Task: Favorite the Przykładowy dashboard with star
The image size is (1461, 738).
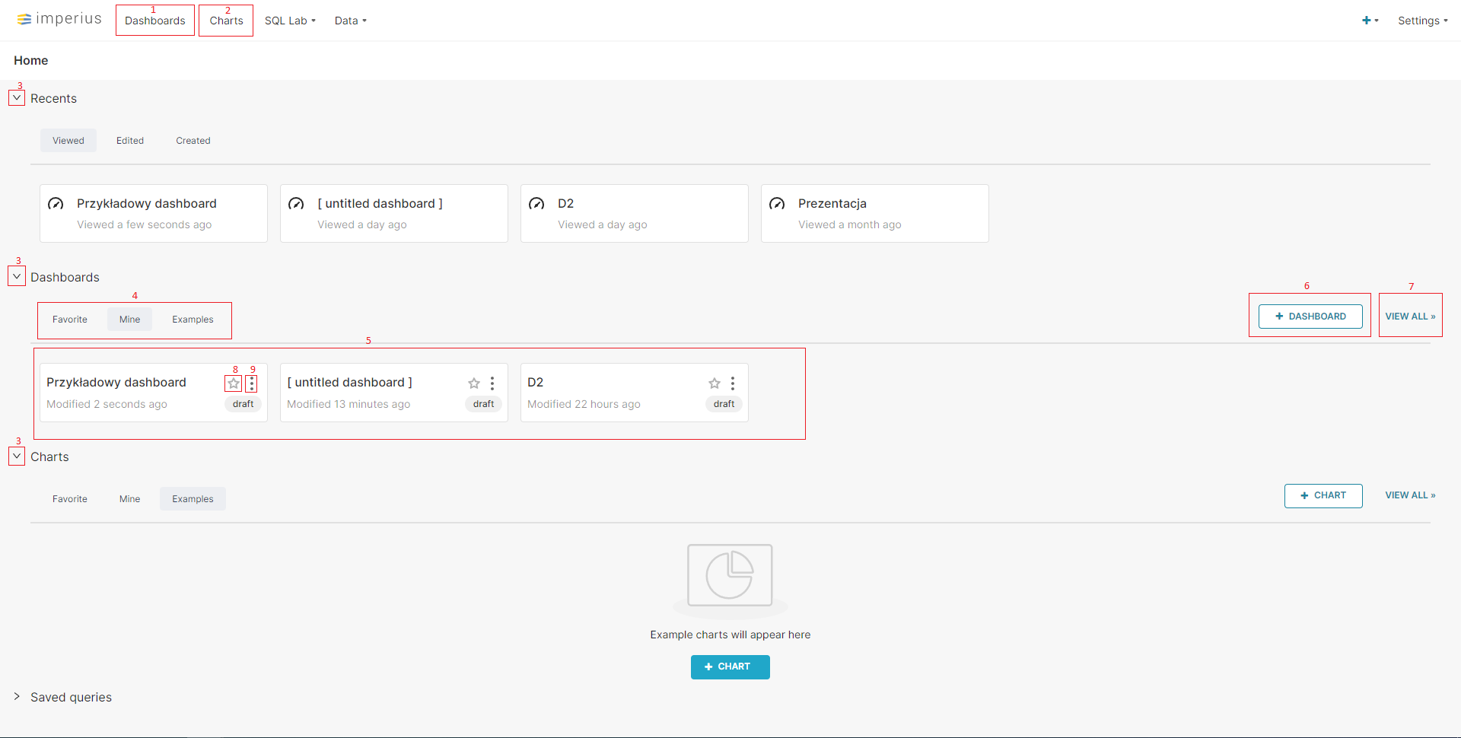Action: coord(234,383)
